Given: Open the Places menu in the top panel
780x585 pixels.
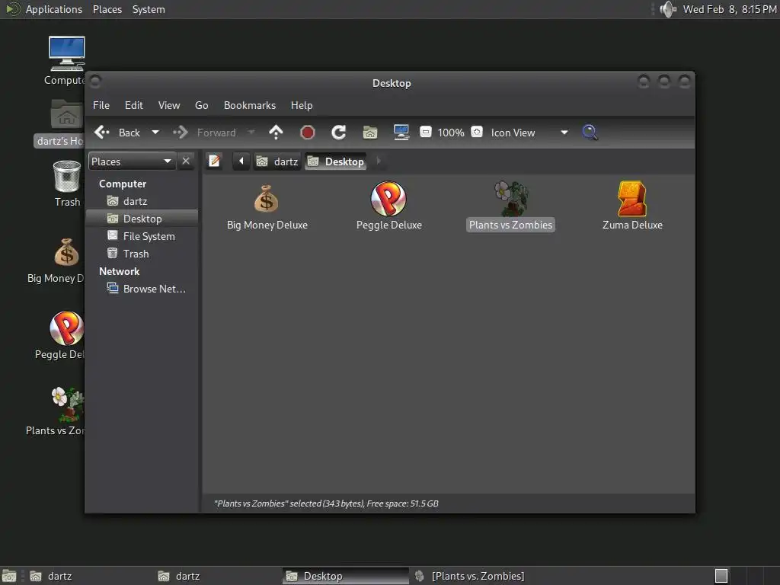Looking at the screenshot, I should pyautogui.click(x=107, y=9).
